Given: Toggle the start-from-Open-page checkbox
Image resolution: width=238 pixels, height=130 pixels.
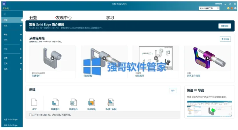Looking at the screenshot, I should [x=31, y=115].
